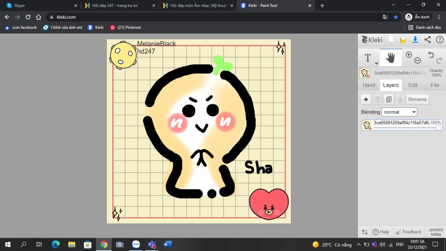Launch Microsoft Edge from the taskbar
This screenshot has height=251, width=446.
tap(56, 244)
